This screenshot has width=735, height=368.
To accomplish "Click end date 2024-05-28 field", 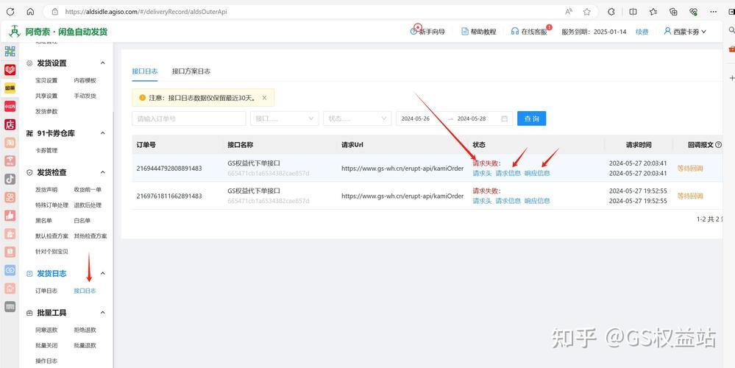I will pos(472,118).
